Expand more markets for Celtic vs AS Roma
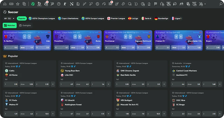224x118 pixels. point(53,84)
